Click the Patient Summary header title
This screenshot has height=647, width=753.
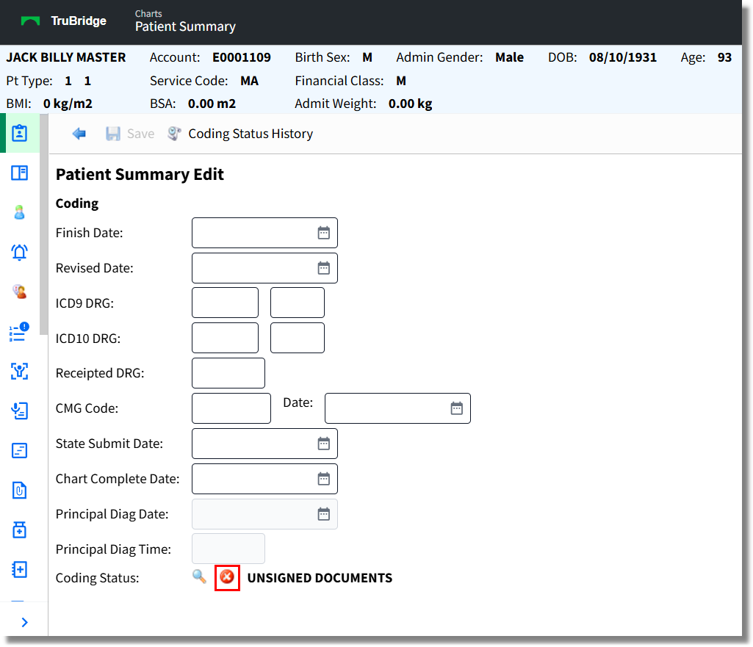pos(185,26)
